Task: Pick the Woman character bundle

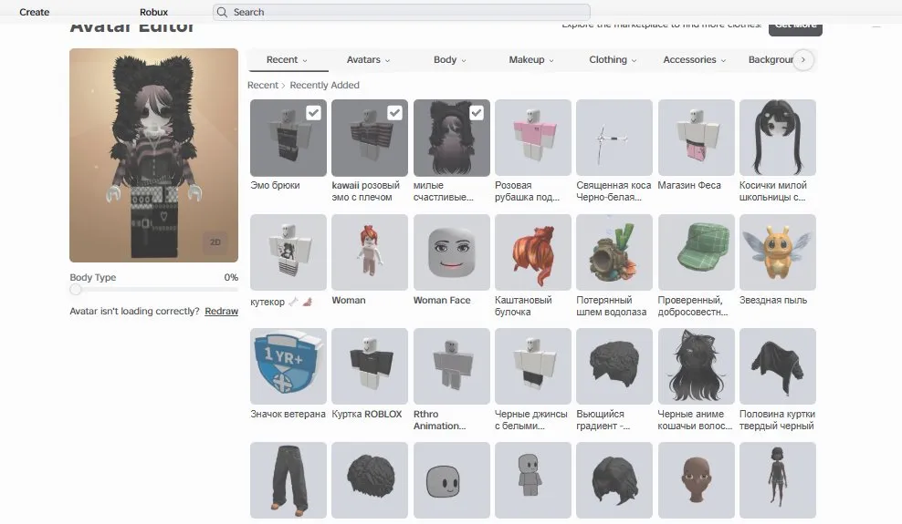Action: 370,252
